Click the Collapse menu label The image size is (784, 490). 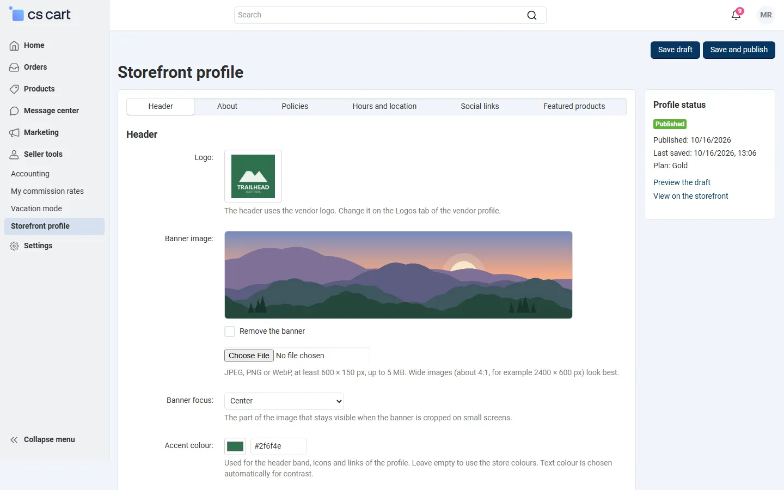[x=50, y=440]
